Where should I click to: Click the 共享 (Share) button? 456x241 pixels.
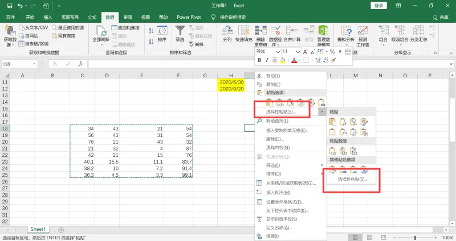pos(441,18)
